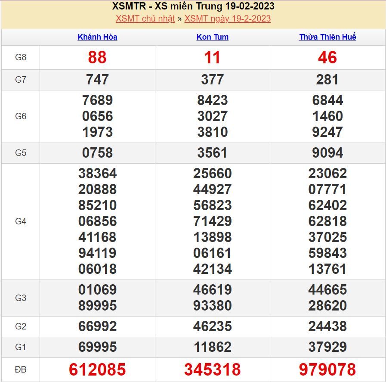
Task: Open the XSMT ngày 19-2-2023 link
Action: tap(228, 19)
